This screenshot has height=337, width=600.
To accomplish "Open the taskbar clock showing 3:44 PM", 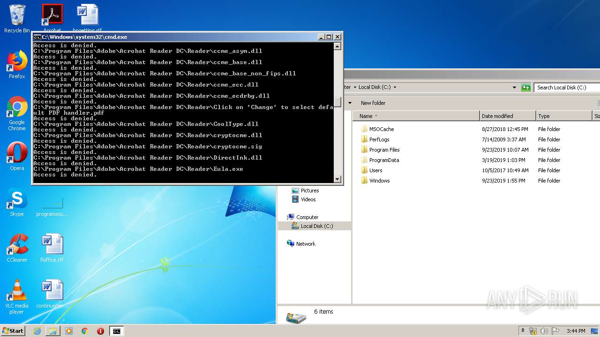I will pos(576,331).
